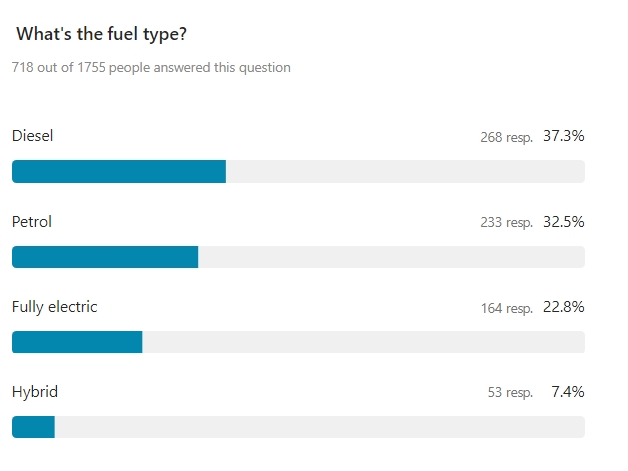628x471 pixels.
Task: Click the empty gray part of Diesel bar
Action: (x=405, y=171)
